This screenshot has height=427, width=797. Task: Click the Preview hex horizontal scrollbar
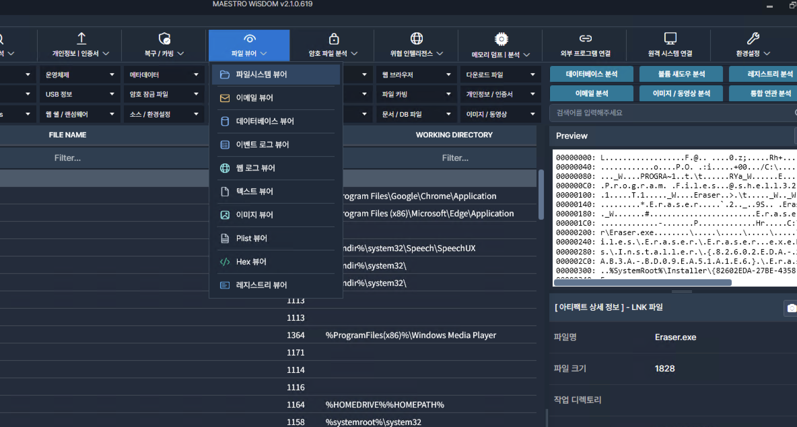tap(643, 283)
